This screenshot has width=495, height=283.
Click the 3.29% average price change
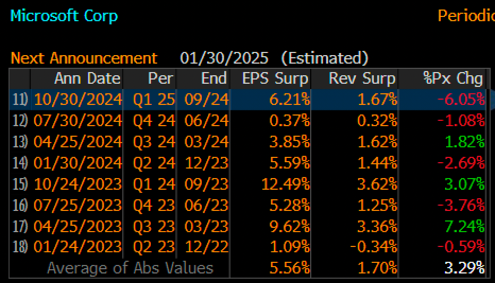tap(464, 268)
